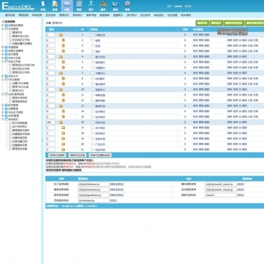Open the 系统 (globe) icon in the top navigation
264x264 pixels.
43,4
